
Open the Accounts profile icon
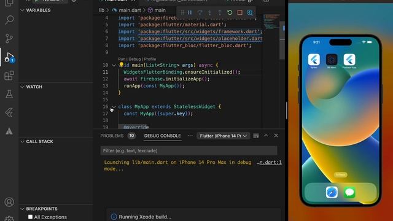(x=9, y=202)
